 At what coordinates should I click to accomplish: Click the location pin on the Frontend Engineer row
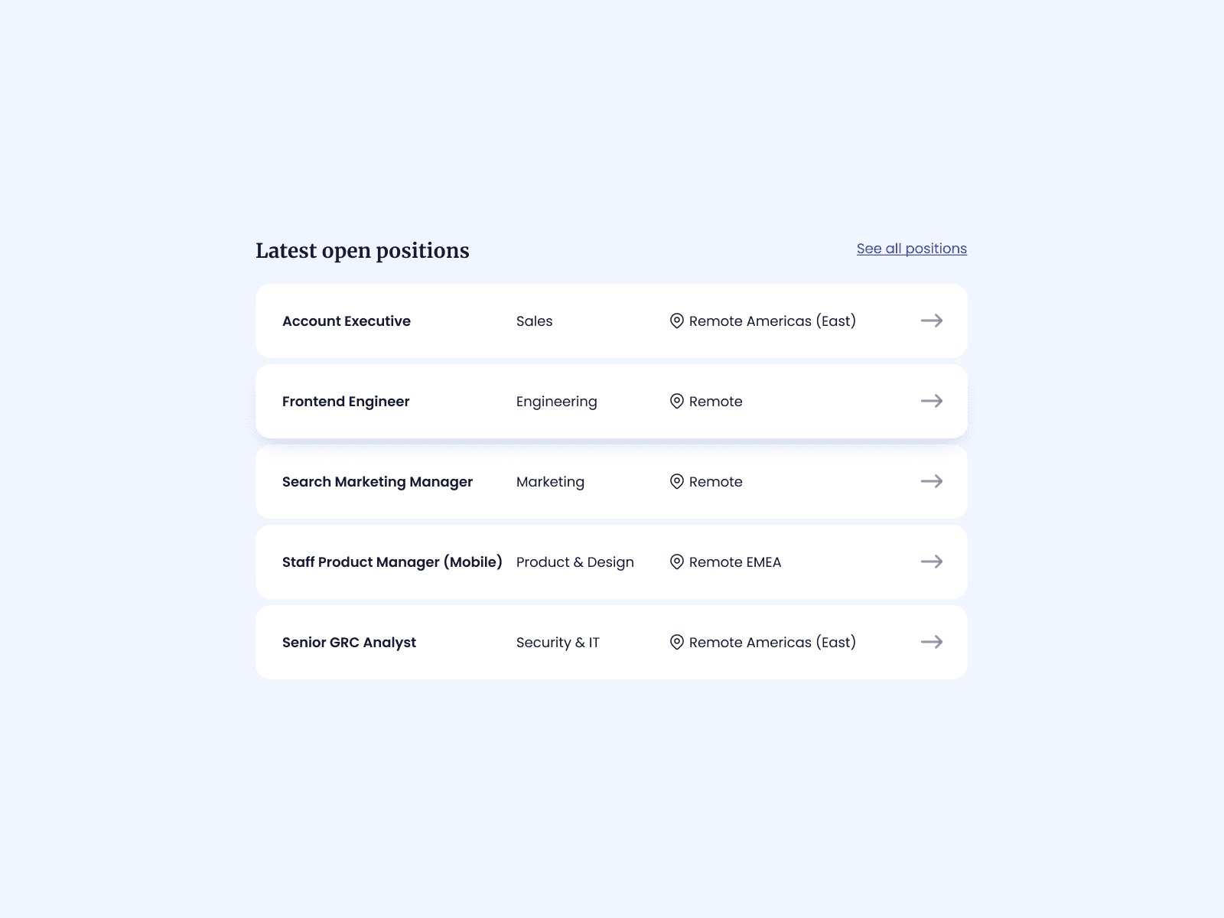pos(676,401)
